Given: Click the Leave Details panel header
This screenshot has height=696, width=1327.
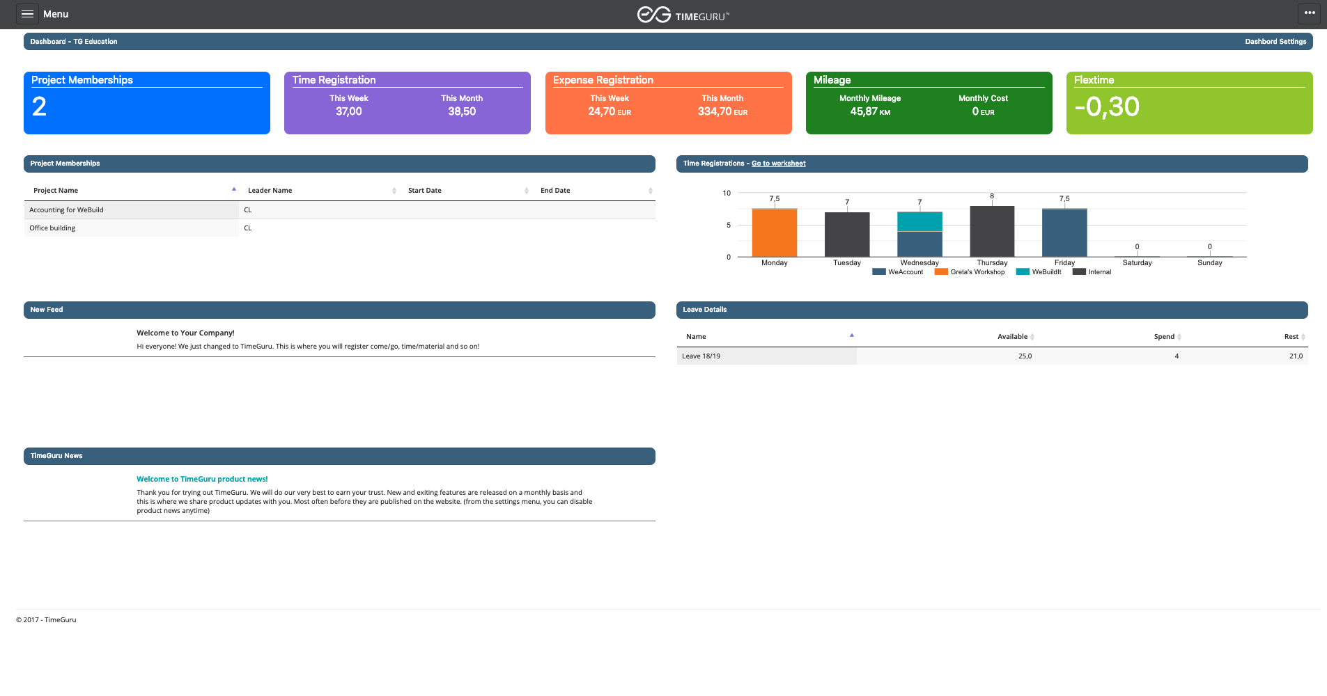Looking at the screenshot, I should coord(992,310).
